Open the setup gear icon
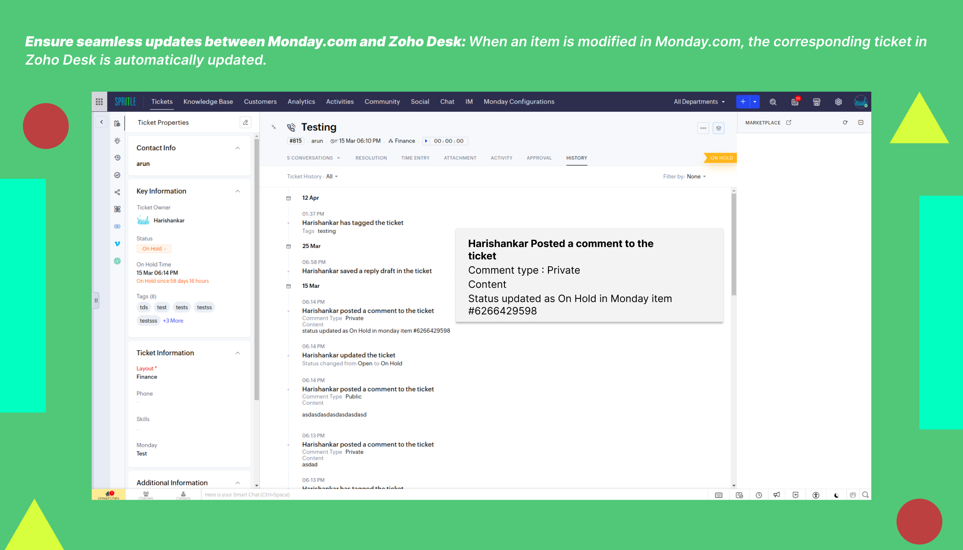 point(838,102)
